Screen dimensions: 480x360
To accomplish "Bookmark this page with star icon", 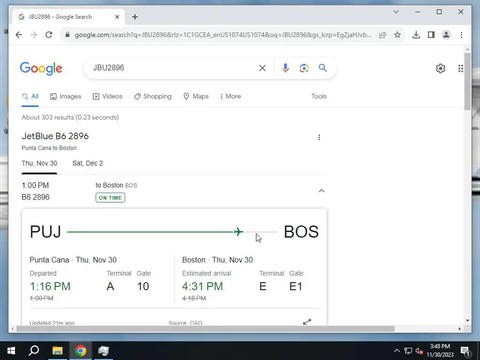I will click(397, 35).
